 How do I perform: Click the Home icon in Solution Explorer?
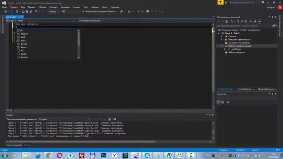pyautogui.click(x=226, y=22)
